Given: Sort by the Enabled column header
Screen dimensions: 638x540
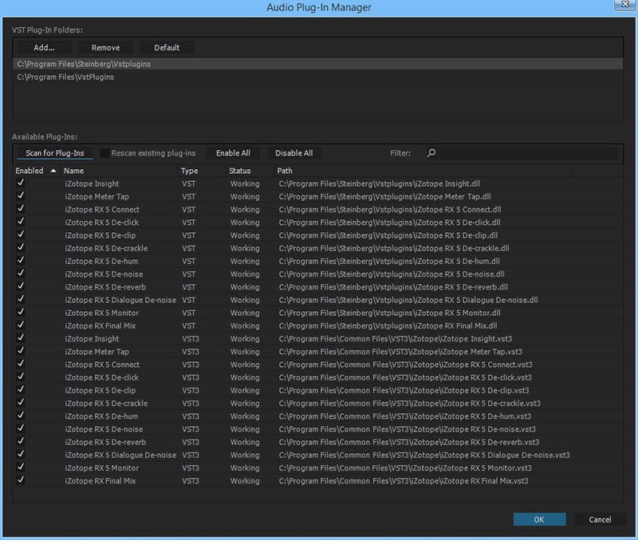Looking at the screenshot, I should point(37,171).
